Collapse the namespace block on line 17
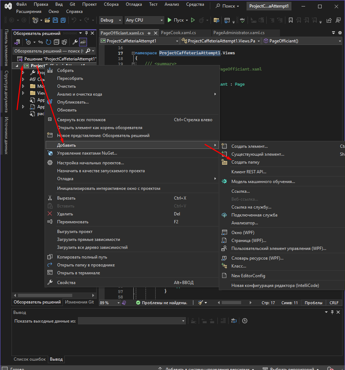Image resolution: width=345 pixels, height=370 pixels. point(133,53)
